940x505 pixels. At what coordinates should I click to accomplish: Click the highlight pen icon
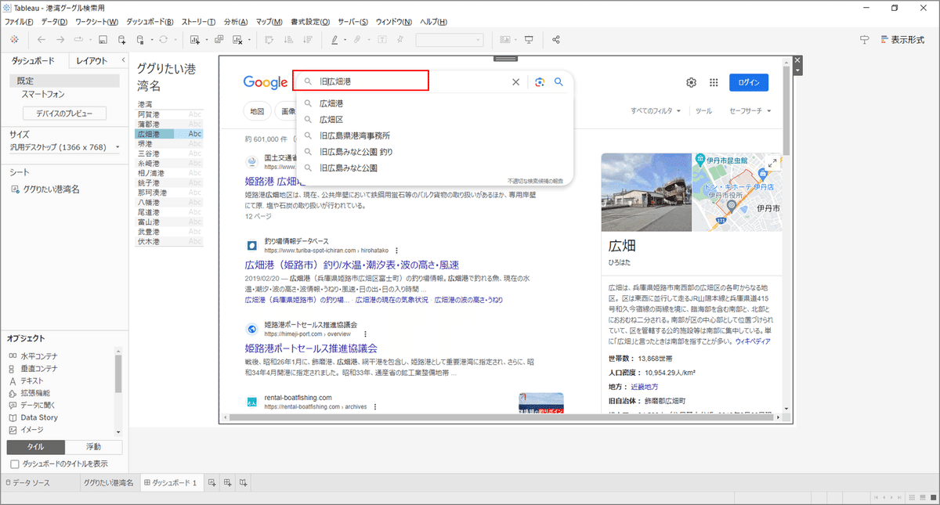pos(334,39)
